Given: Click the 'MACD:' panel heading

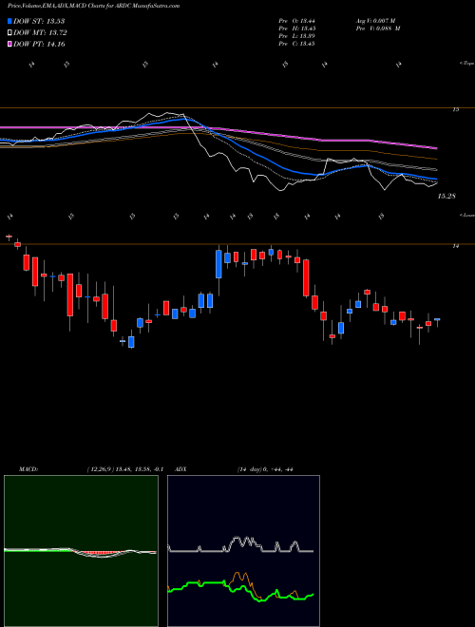Looking at the screenshot, I should coord(28,469).
